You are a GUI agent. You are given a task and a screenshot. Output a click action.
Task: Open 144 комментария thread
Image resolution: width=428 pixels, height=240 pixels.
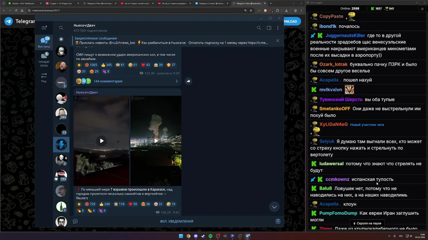tap(108, 81)
